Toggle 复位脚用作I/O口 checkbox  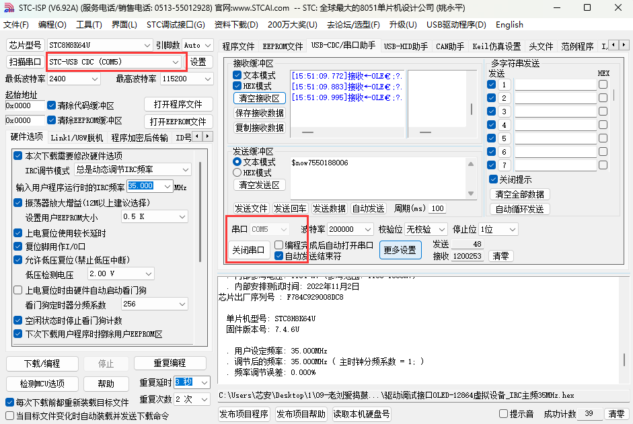click(x=17, y=246)
